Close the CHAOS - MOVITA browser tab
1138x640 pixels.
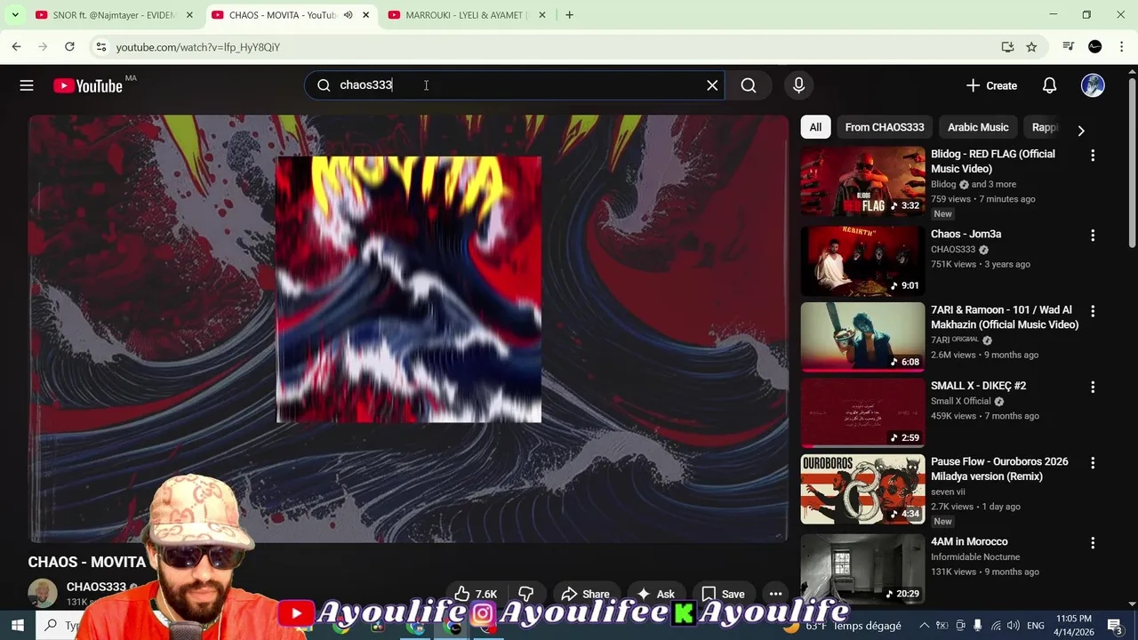click(x=365, y=15)
